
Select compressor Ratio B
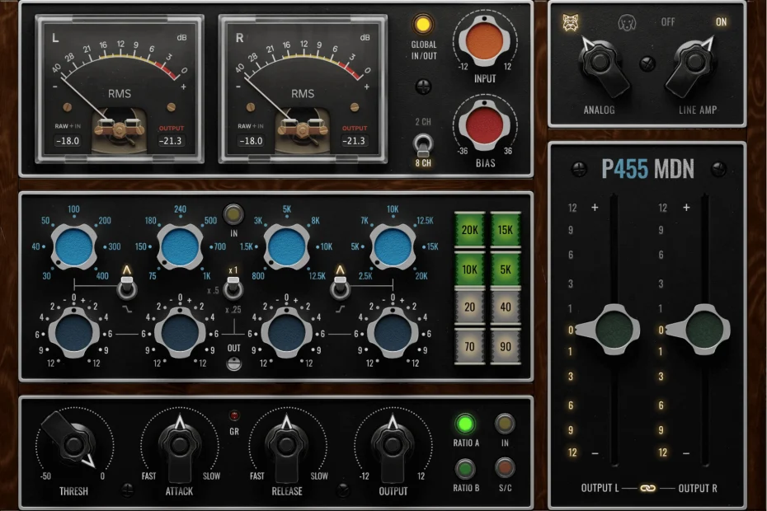pyautogui.click(x=466, y=469)
